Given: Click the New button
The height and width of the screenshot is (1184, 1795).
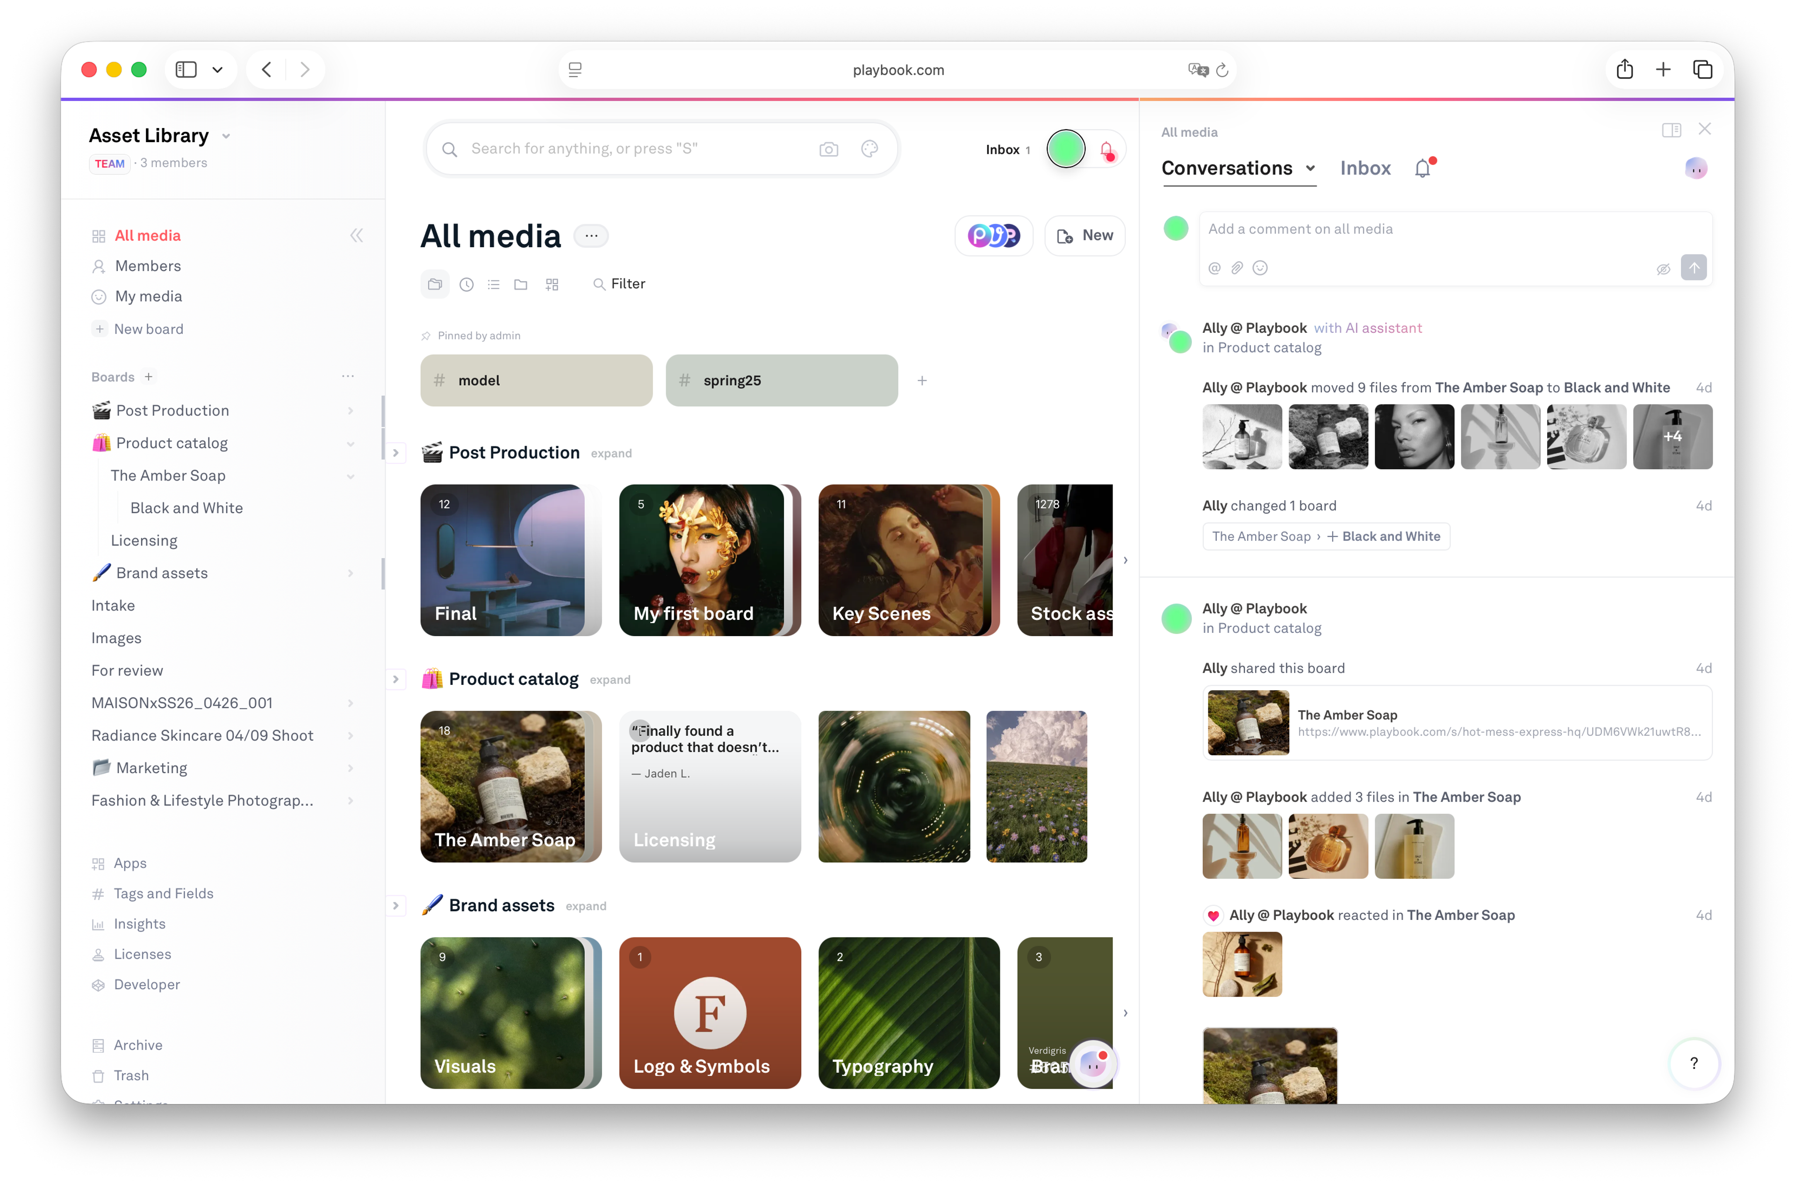Looking at the screenshot, I should (x=1084, y=236).
